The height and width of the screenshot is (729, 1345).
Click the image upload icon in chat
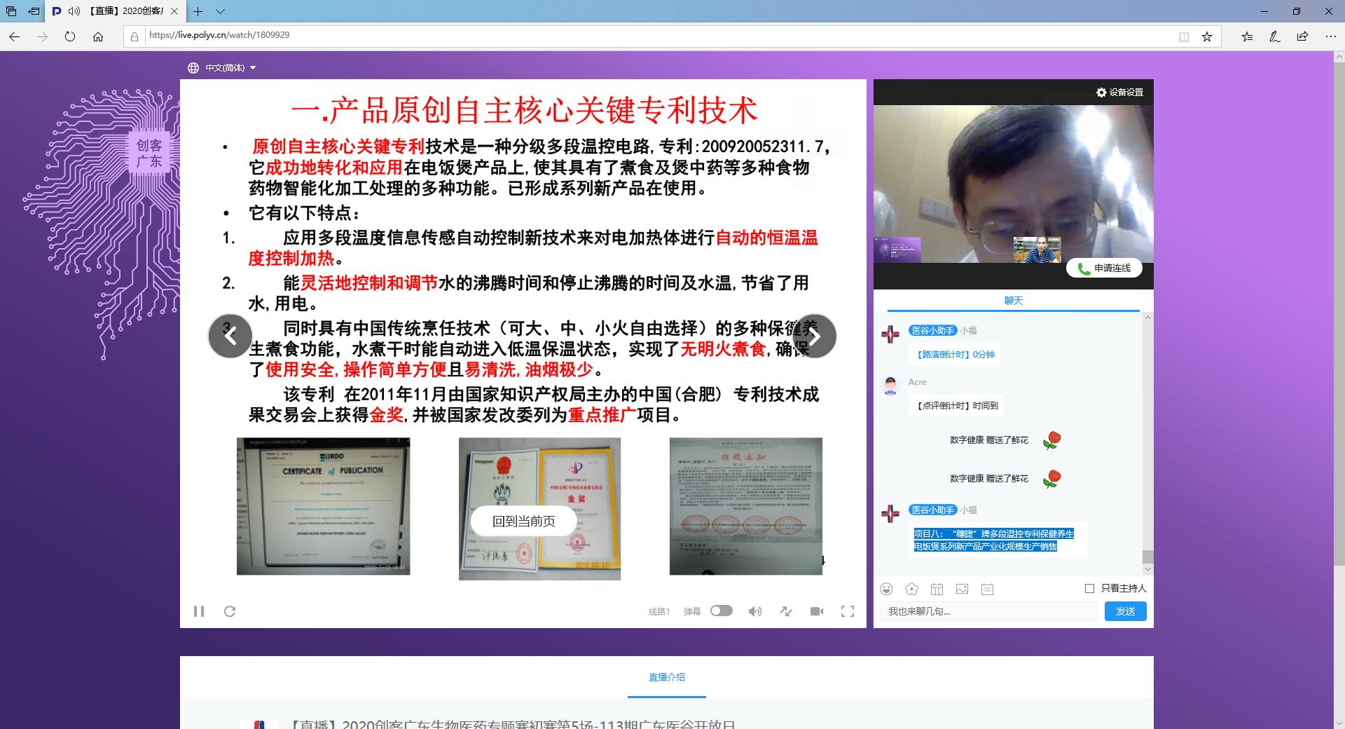(963, 589)
